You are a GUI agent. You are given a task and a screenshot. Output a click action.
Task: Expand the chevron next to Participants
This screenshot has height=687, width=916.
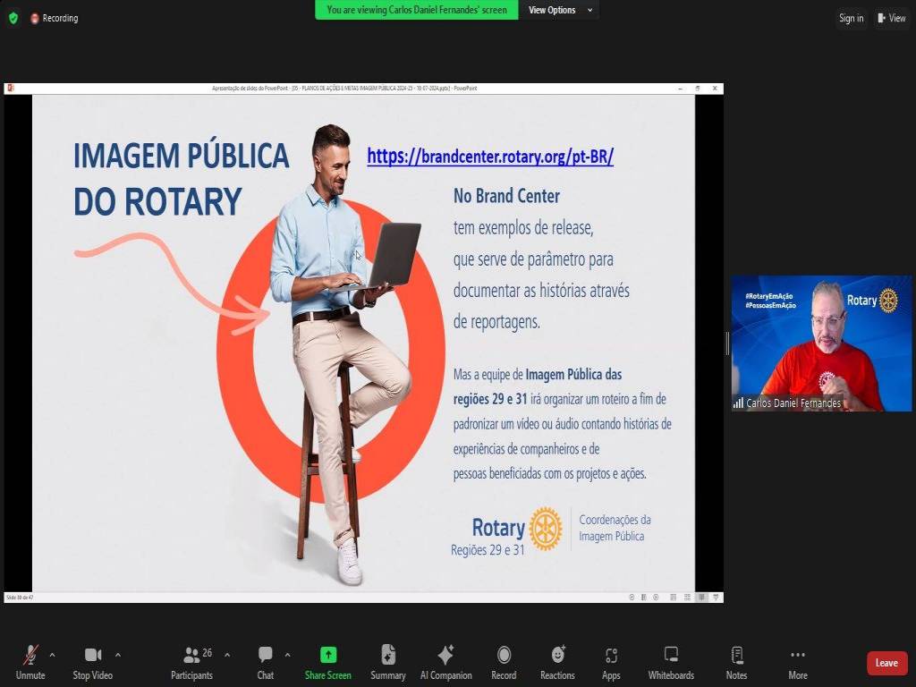click(x=227, y=655)
